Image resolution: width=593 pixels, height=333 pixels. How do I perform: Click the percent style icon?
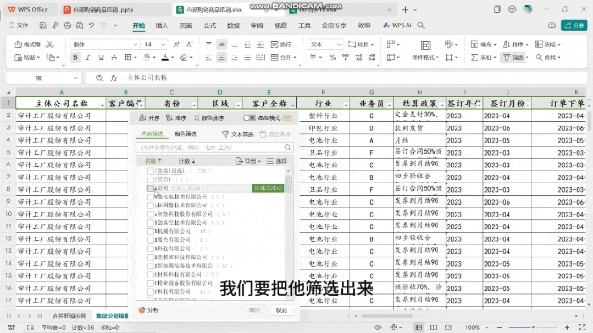click(332, 58)
